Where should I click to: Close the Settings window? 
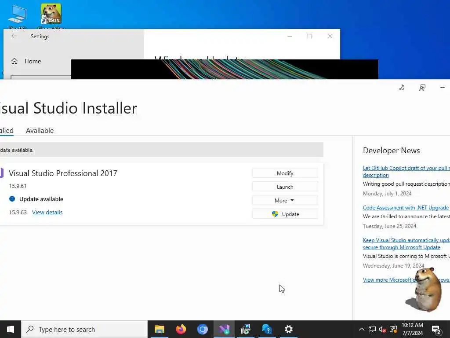[330, 36]
